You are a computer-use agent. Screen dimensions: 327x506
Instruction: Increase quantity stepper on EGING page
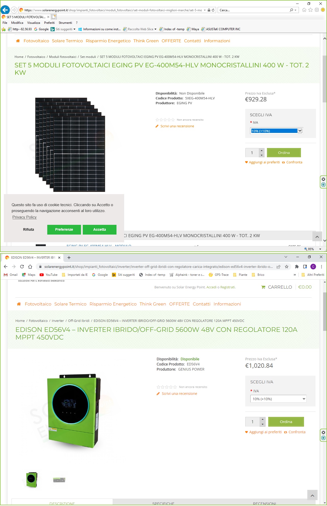click(262, 150)
